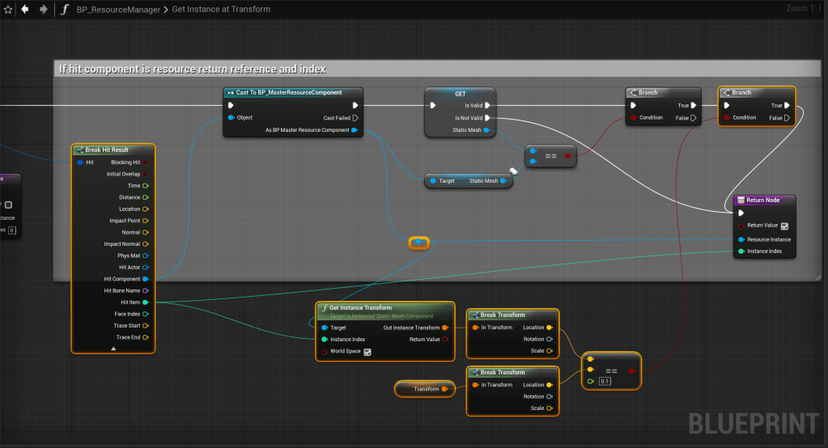This screenshot has width=828, height=448.
Task: Toggle the checkbox on the partially visible left node
Action: coord(8,205)
